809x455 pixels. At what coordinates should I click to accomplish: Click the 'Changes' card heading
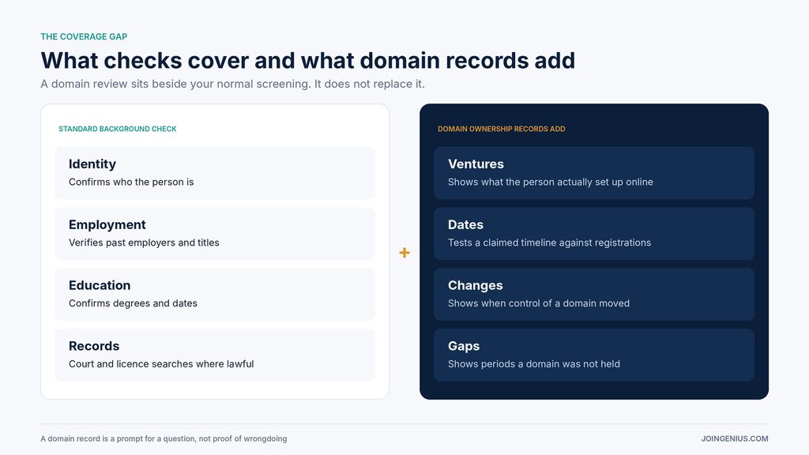point(475,285)
